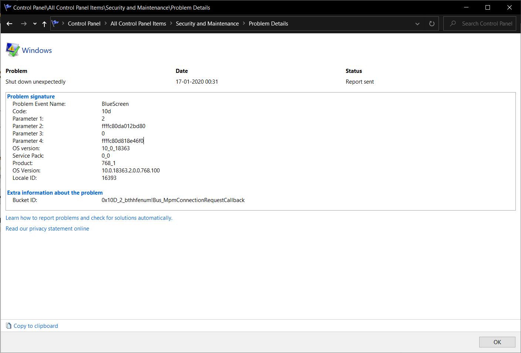521x353 pixels.
Task: Click Service Pack value '0_0'
Action: (106, 156)
